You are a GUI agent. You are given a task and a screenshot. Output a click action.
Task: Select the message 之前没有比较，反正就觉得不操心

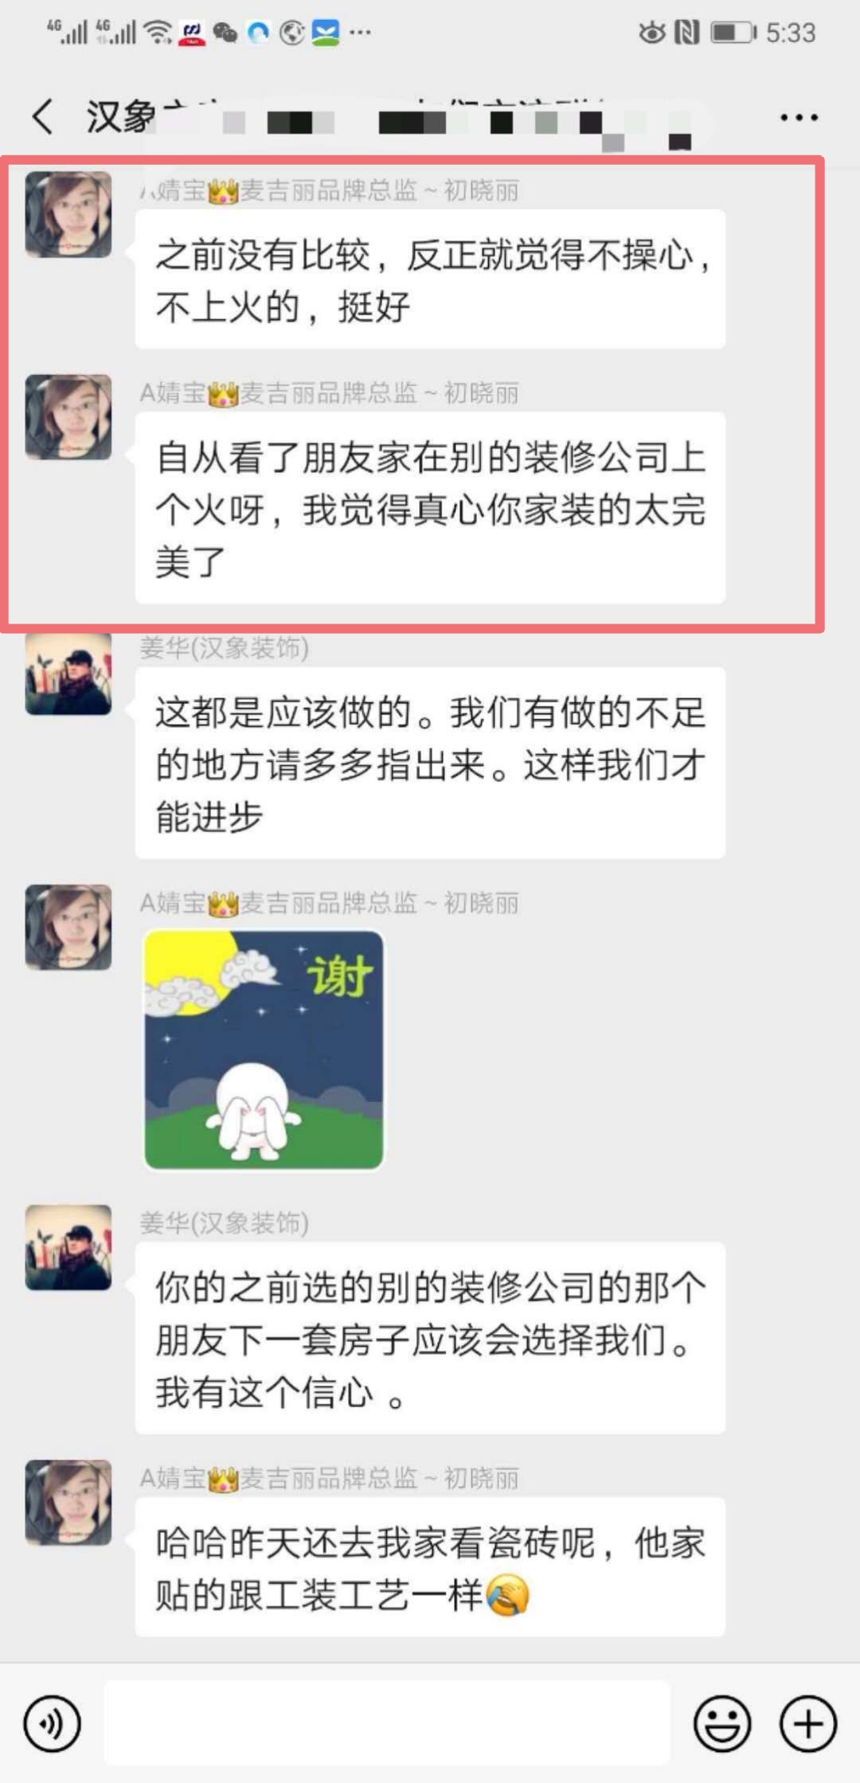430,279
